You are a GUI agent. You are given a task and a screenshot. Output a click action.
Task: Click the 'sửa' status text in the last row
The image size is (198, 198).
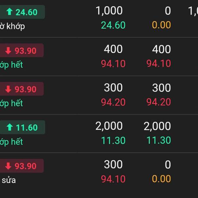coord(9,180)
